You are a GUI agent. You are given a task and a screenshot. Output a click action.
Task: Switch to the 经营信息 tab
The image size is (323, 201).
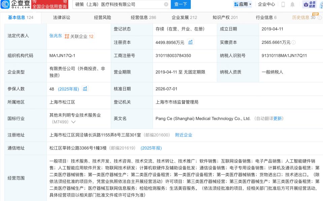pyautogui.click(x=143, y=18)
